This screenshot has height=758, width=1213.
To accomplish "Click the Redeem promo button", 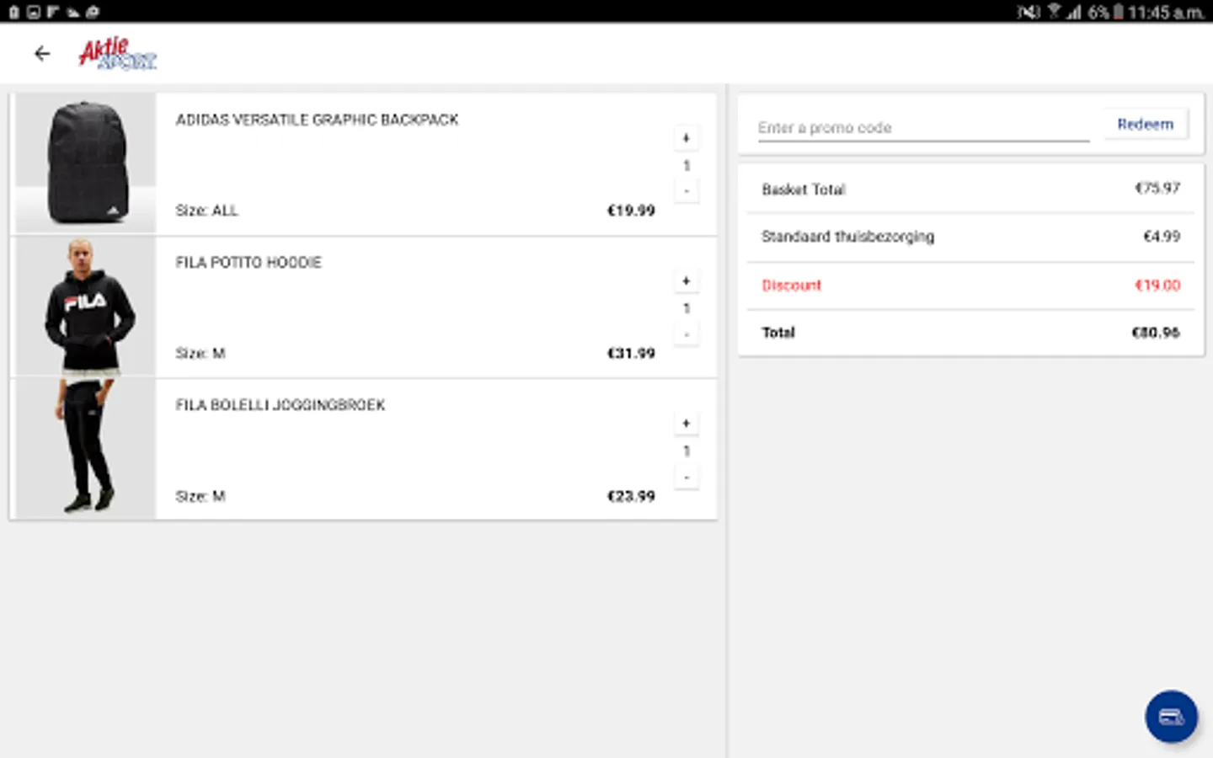I will pyautogui.click(x=1145, y=125).
